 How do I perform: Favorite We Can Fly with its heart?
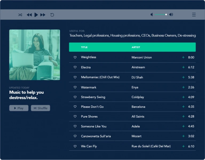click(75, 146)
